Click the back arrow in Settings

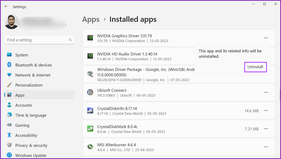[6, 7]
